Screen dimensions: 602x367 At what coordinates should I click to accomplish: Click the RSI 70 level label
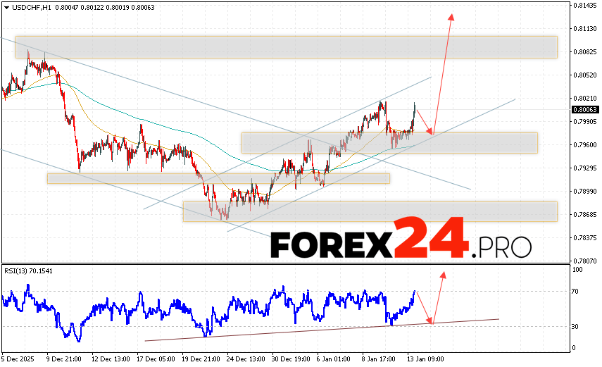(x=576, y=291)
